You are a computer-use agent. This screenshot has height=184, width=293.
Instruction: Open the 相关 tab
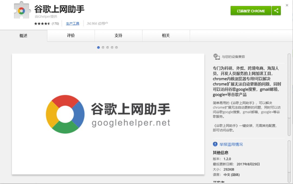point(166,36)
